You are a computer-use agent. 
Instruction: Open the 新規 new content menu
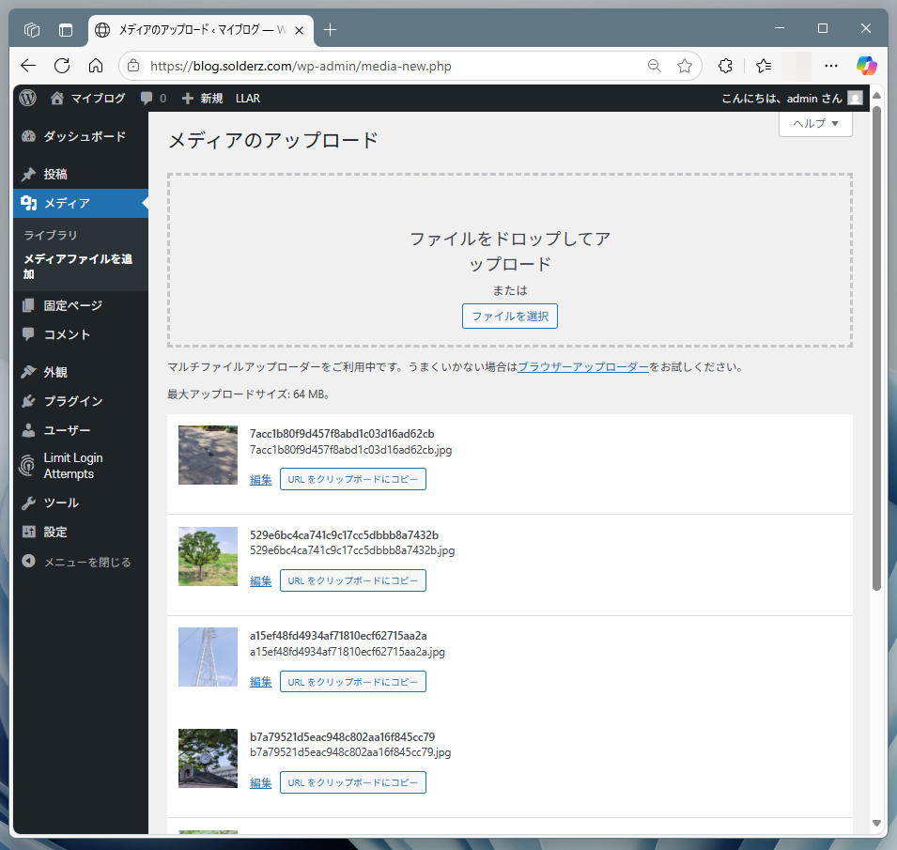(x=202, y=98)
